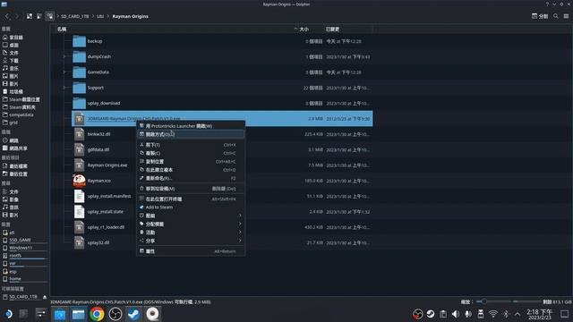
Task: Choose 開啟方式 open-with menu entry
Action: pos(191,134)
